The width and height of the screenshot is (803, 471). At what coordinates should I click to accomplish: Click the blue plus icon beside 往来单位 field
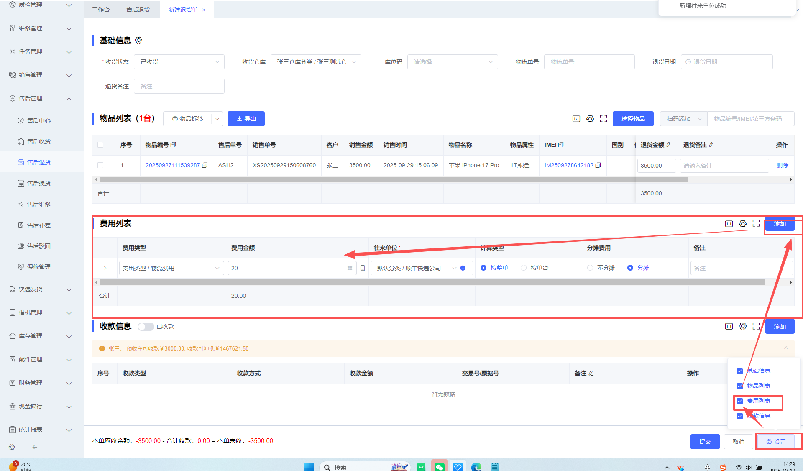click(x=463, y=268)
